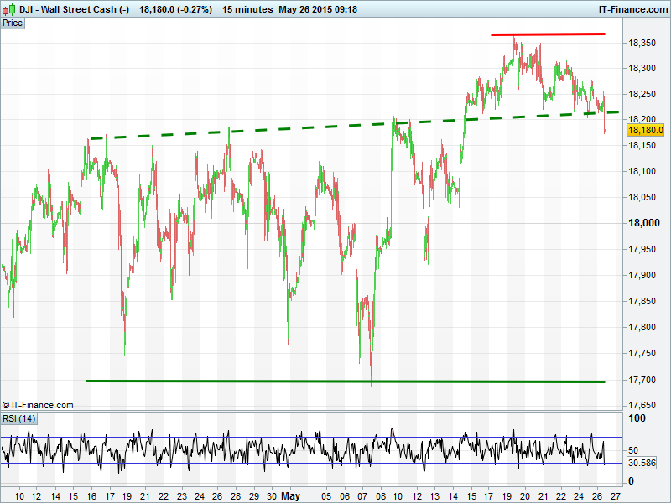
Task: Click the 18,350 level on price axis
Action: click(644, 43)
